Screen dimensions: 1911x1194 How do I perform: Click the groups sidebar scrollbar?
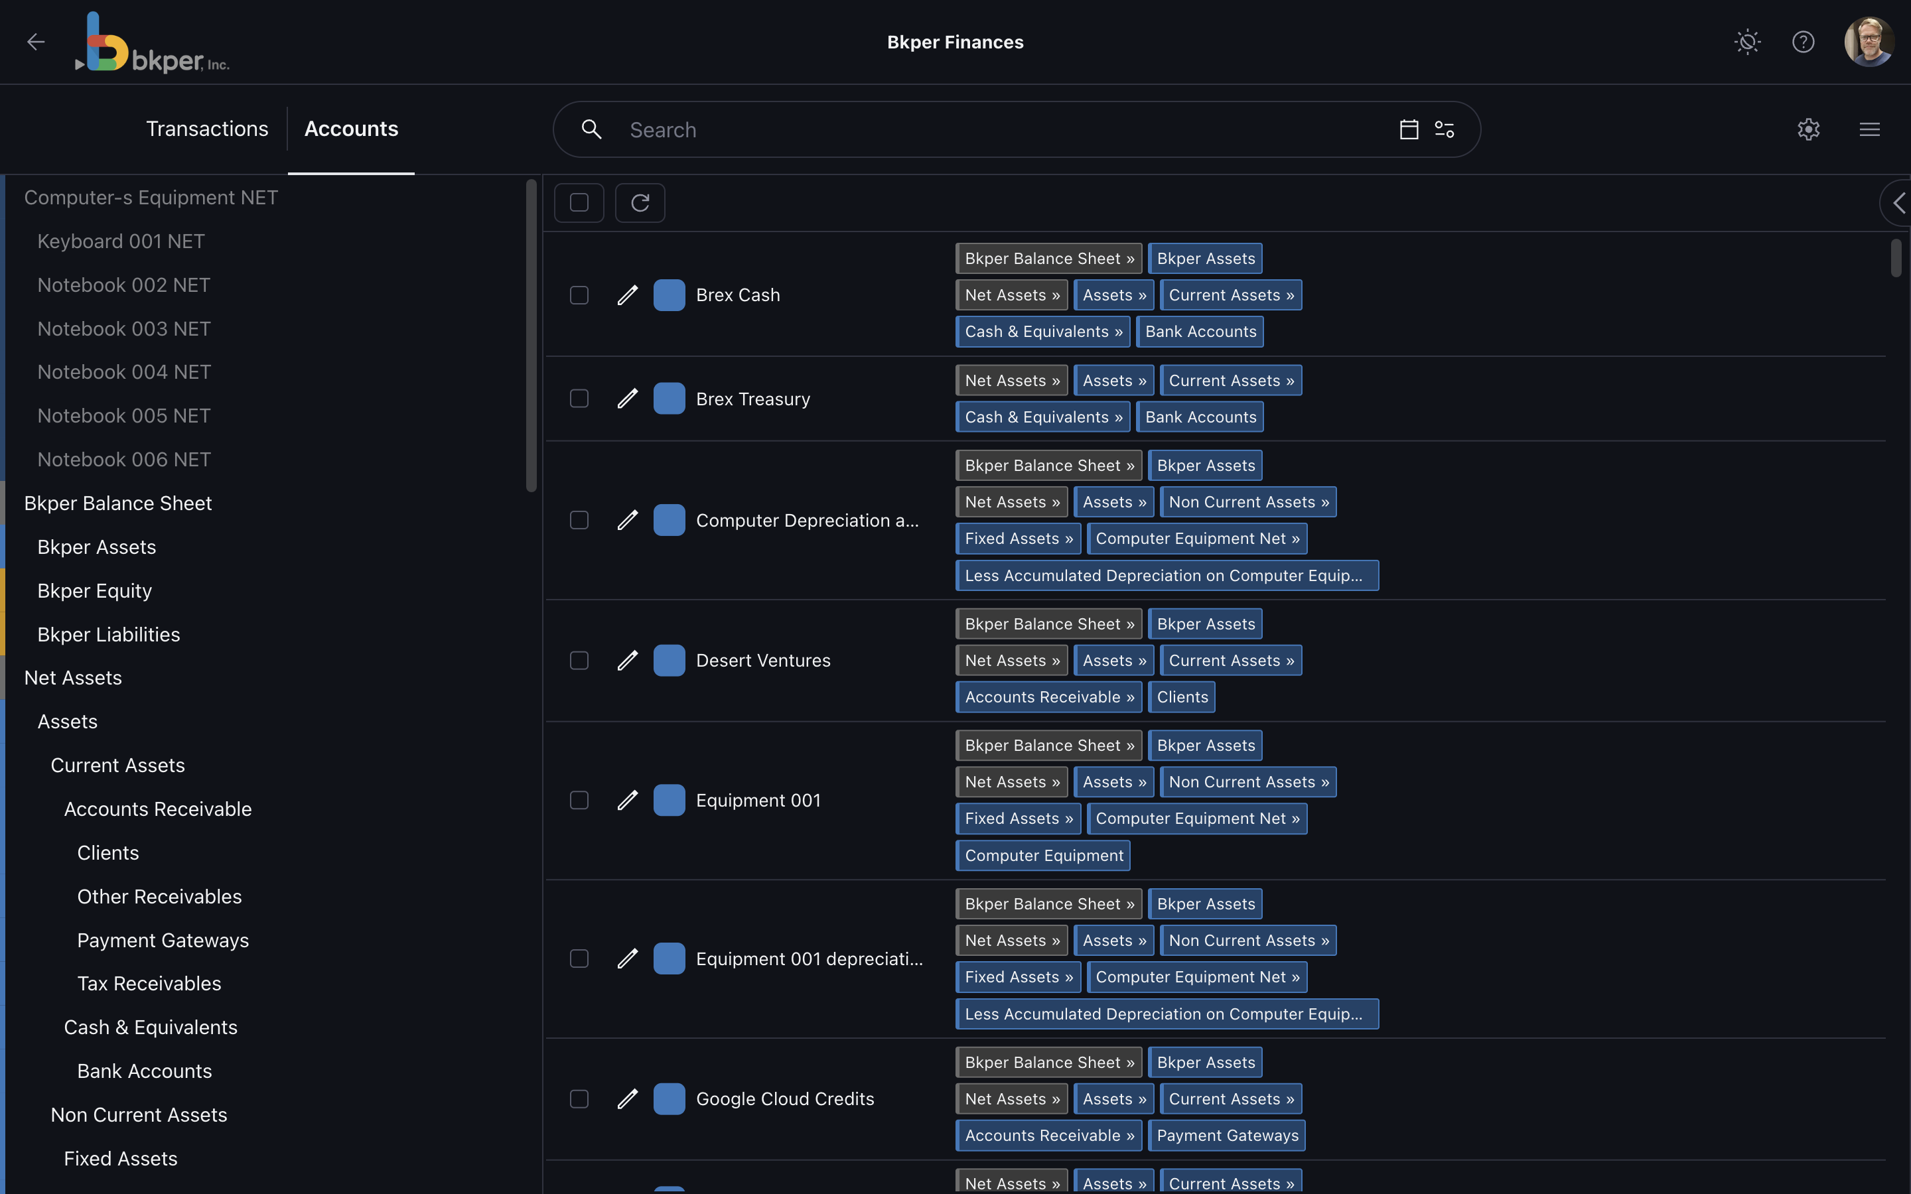click(531, 336)
